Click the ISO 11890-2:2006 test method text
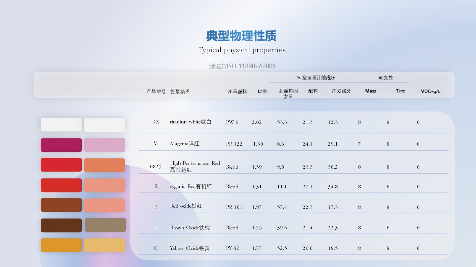This screenshot has height=267, width=476. click(241, 66)
